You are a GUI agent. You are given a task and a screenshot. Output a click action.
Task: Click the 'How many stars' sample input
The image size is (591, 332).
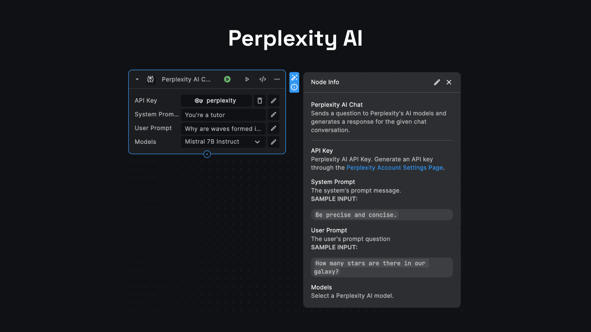click(x=382, y=267)
